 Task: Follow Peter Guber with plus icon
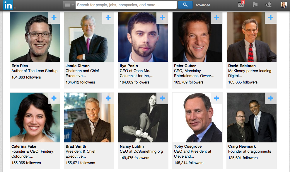click(216, 18)
